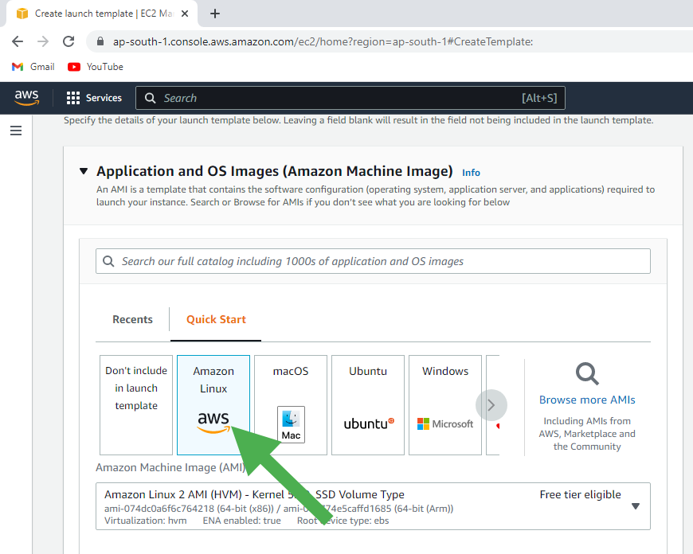Click the Application and OS Images heading
The height and width of the screenshot is (554, 693).
tap(275, 171)
